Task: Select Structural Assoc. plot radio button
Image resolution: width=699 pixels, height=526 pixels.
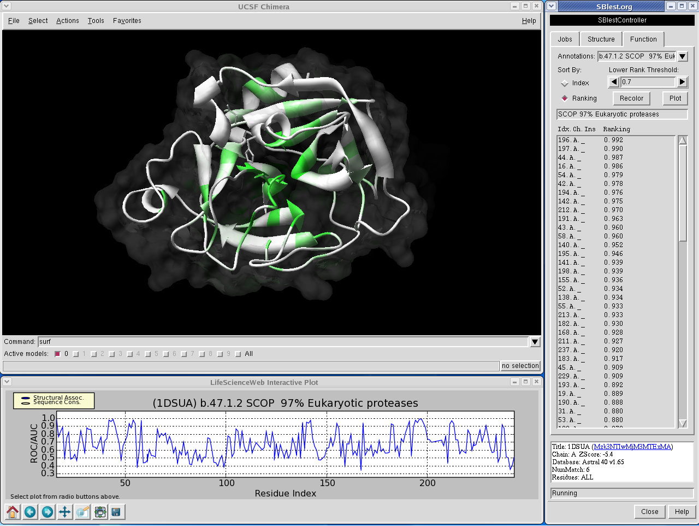Action: click(26, 398)
